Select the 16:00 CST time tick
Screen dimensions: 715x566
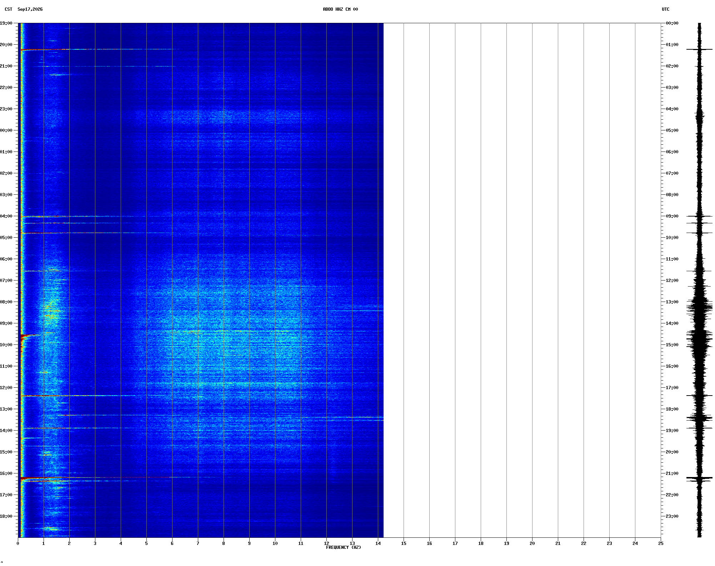pyautogui.click(x=6, y=473)
